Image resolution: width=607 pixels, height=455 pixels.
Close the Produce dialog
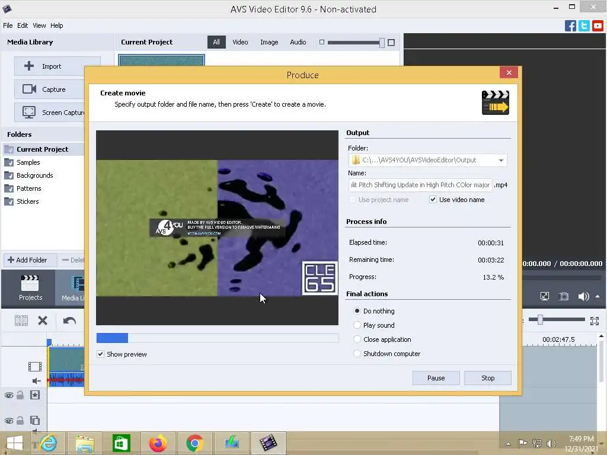(x=509, y=72)
